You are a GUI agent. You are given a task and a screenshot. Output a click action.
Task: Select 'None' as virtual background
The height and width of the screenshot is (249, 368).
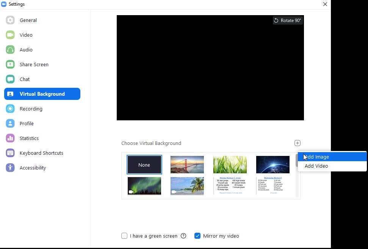tap(144, 165)
